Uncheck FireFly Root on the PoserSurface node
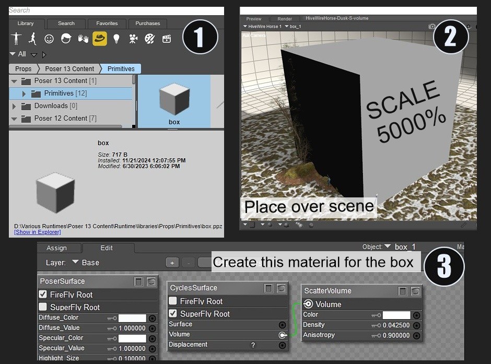The image size is (491, 364). point(41,295)
